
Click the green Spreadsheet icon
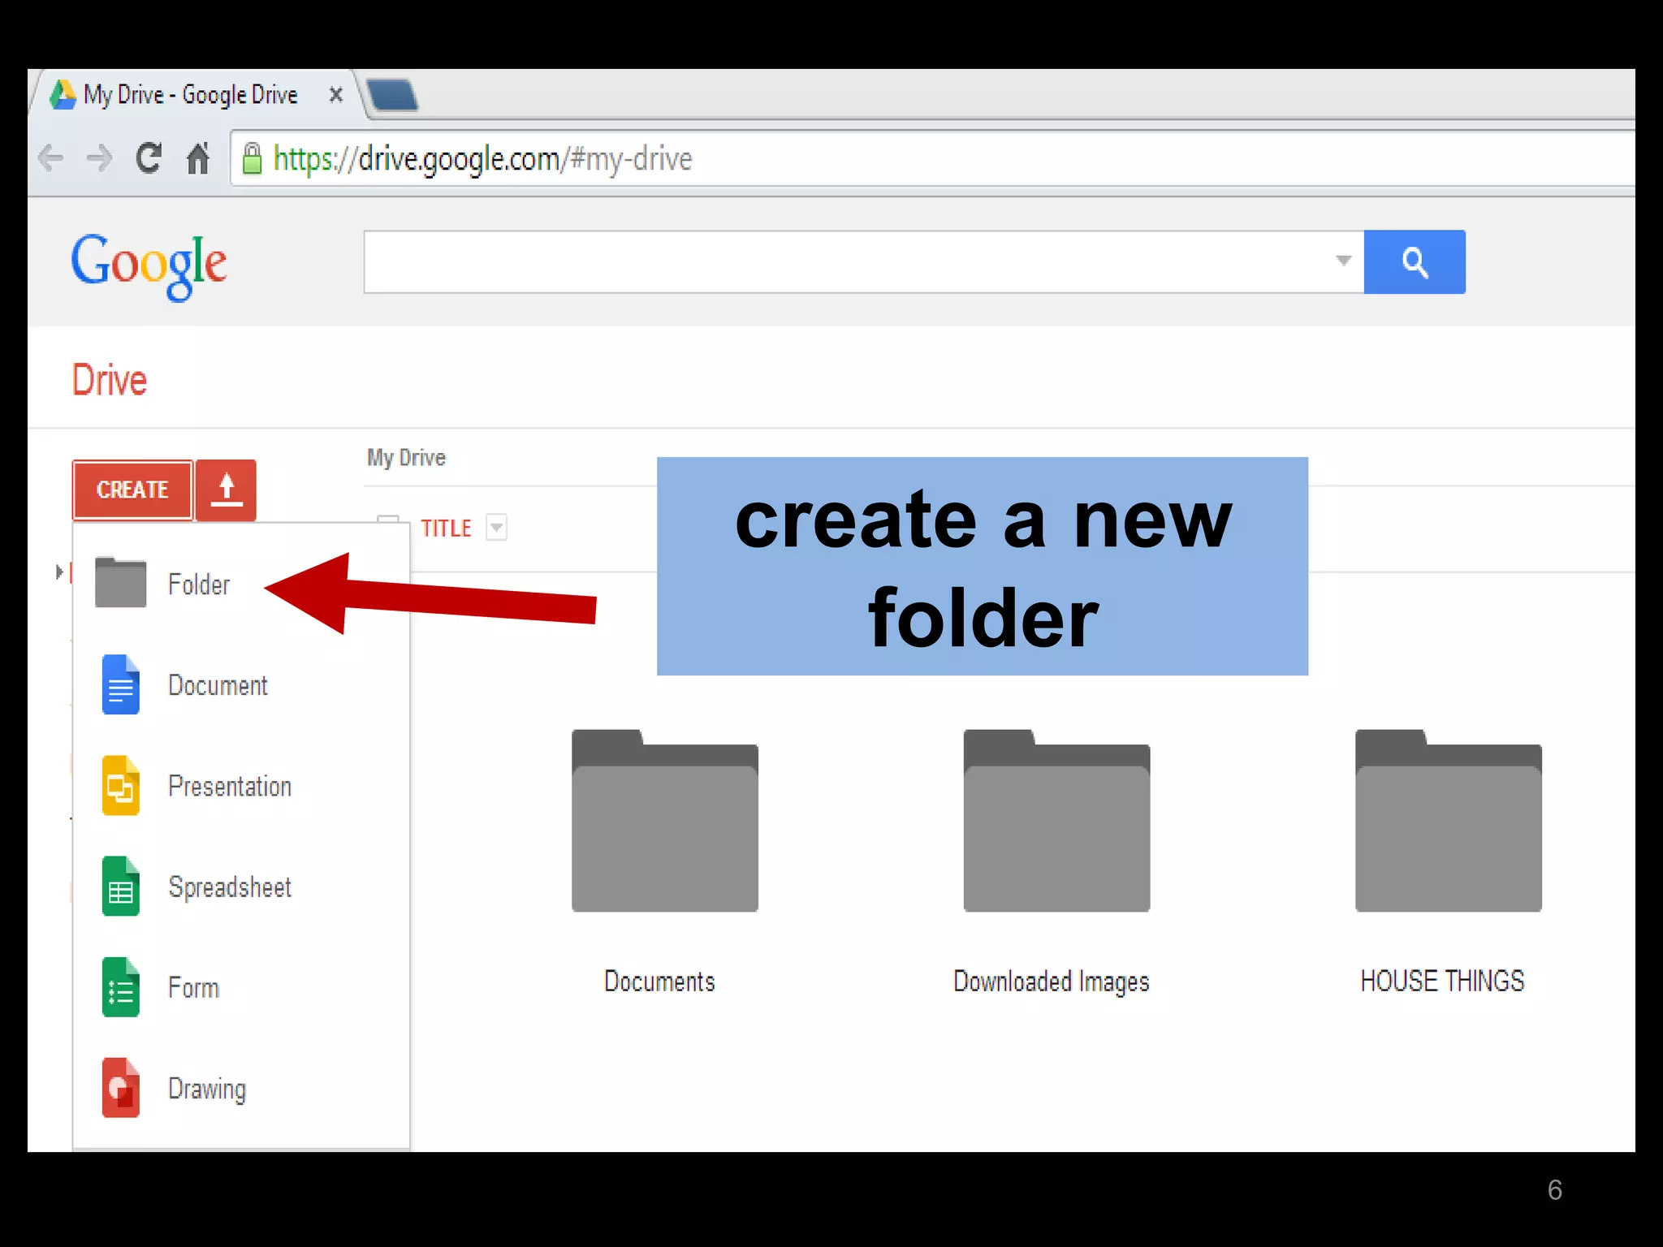120,886
